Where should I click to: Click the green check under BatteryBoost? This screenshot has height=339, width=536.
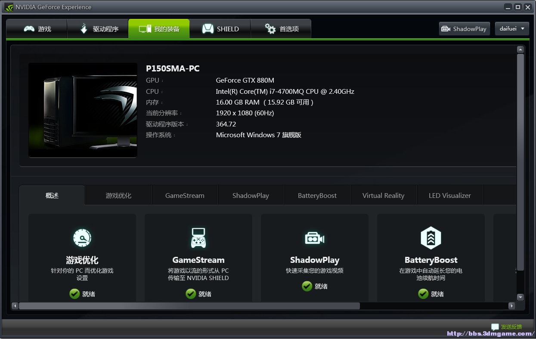click(423, 294)
